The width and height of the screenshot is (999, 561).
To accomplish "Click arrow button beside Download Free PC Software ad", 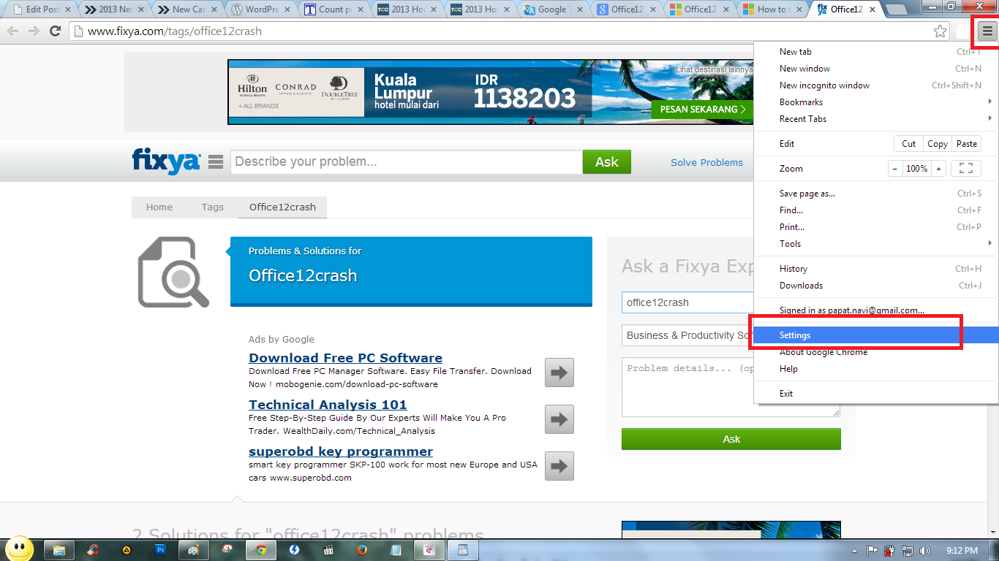I will click(559, 373).
